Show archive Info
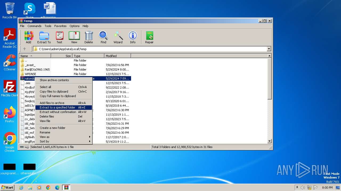 tap(133, 37)
